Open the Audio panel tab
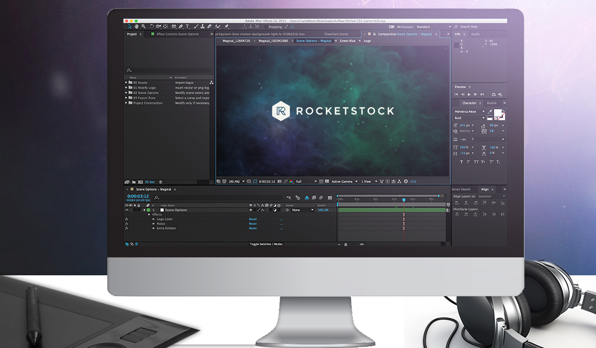Screen dimensions: 596x348 pyautogui.click(x=476, y=34)
